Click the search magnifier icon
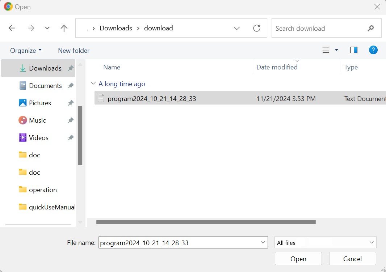The height and width of the screenshot is (272, 386). [x=371, y=28]
